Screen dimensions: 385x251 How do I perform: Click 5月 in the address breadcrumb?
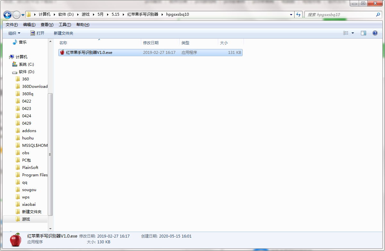[101, 14]
